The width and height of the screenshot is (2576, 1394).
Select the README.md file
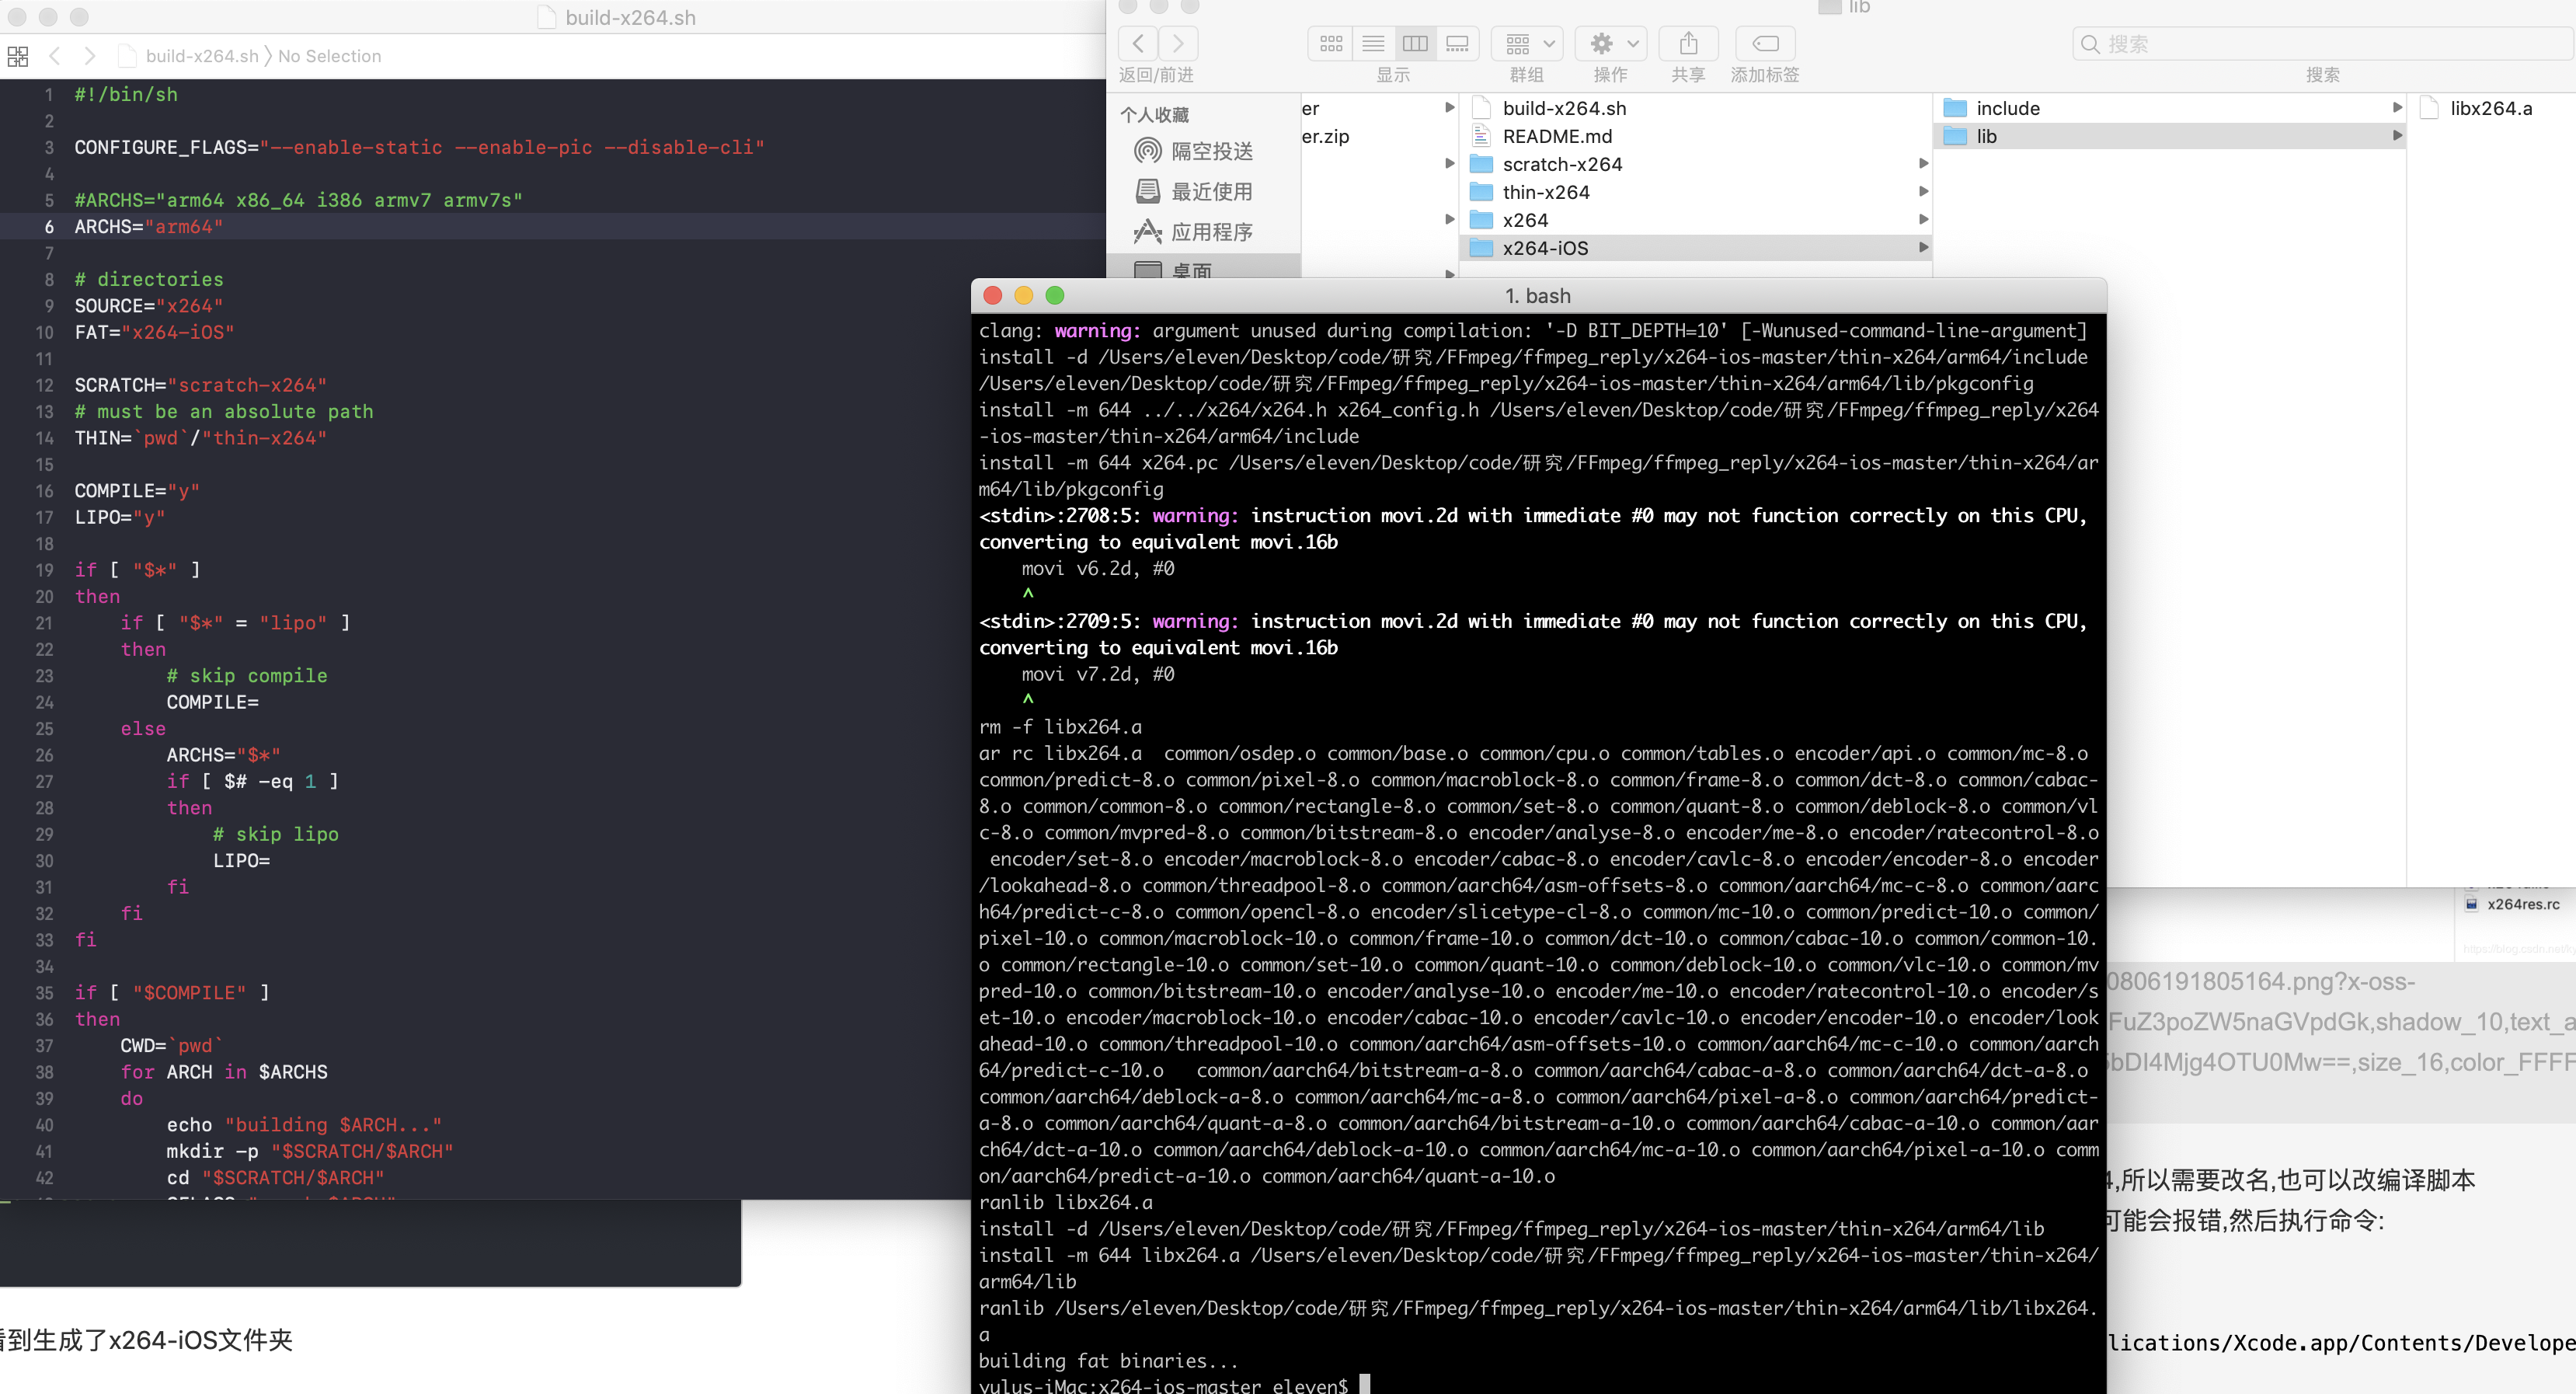pyautogui.click(x=1557, y=136)
